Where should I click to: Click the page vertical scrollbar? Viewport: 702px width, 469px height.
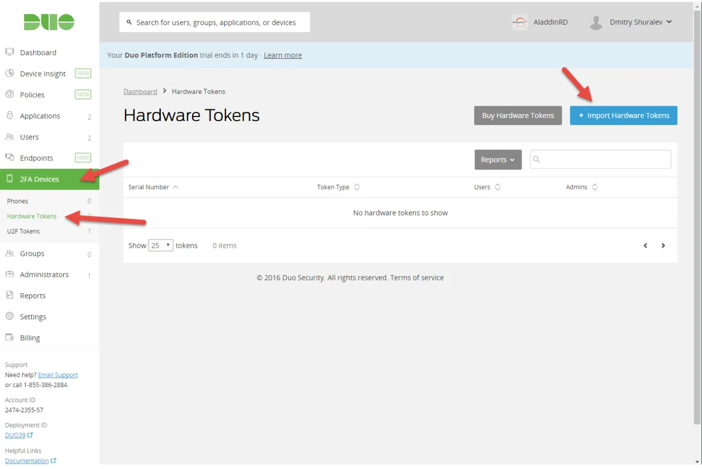(x=697, y=217)
